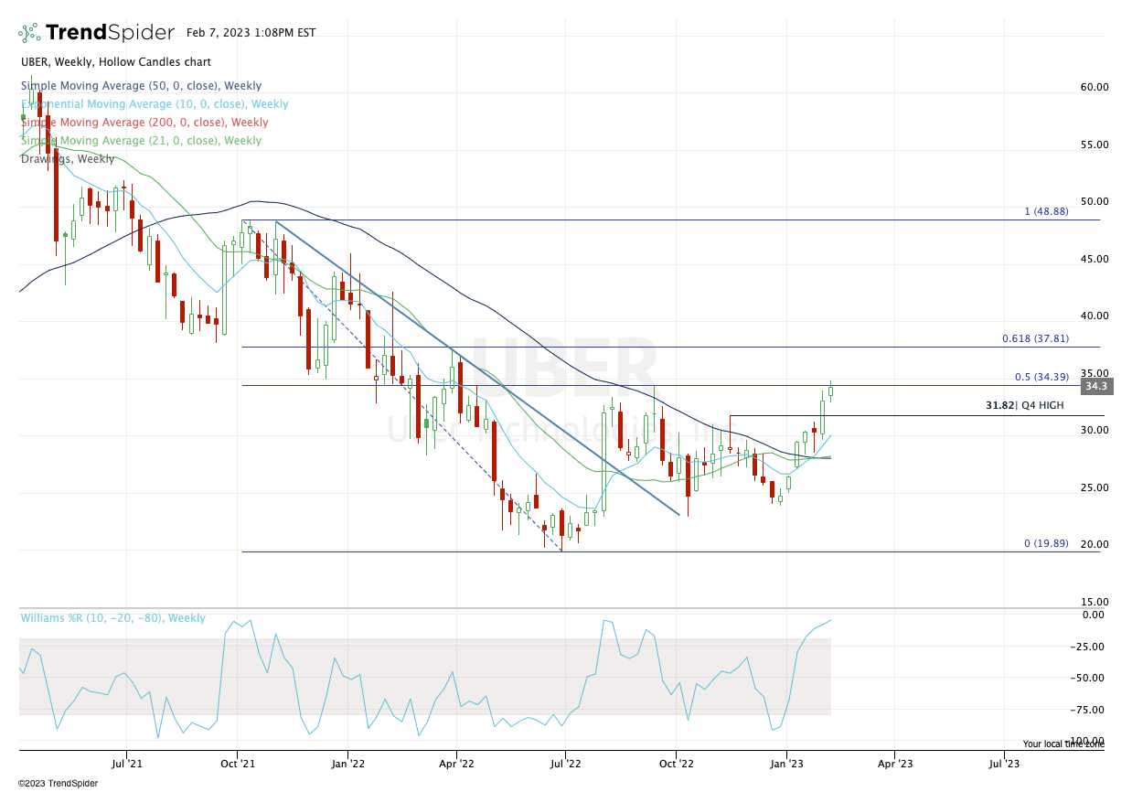Click the latest green weekly candle near 34

831,391
